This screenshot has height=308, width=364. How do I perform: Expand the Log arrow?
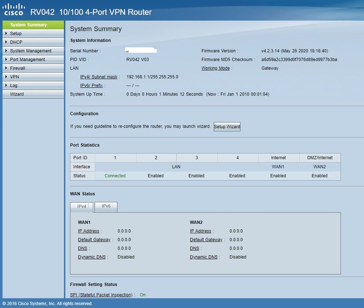pyautogui.click(x=6, y=85)
